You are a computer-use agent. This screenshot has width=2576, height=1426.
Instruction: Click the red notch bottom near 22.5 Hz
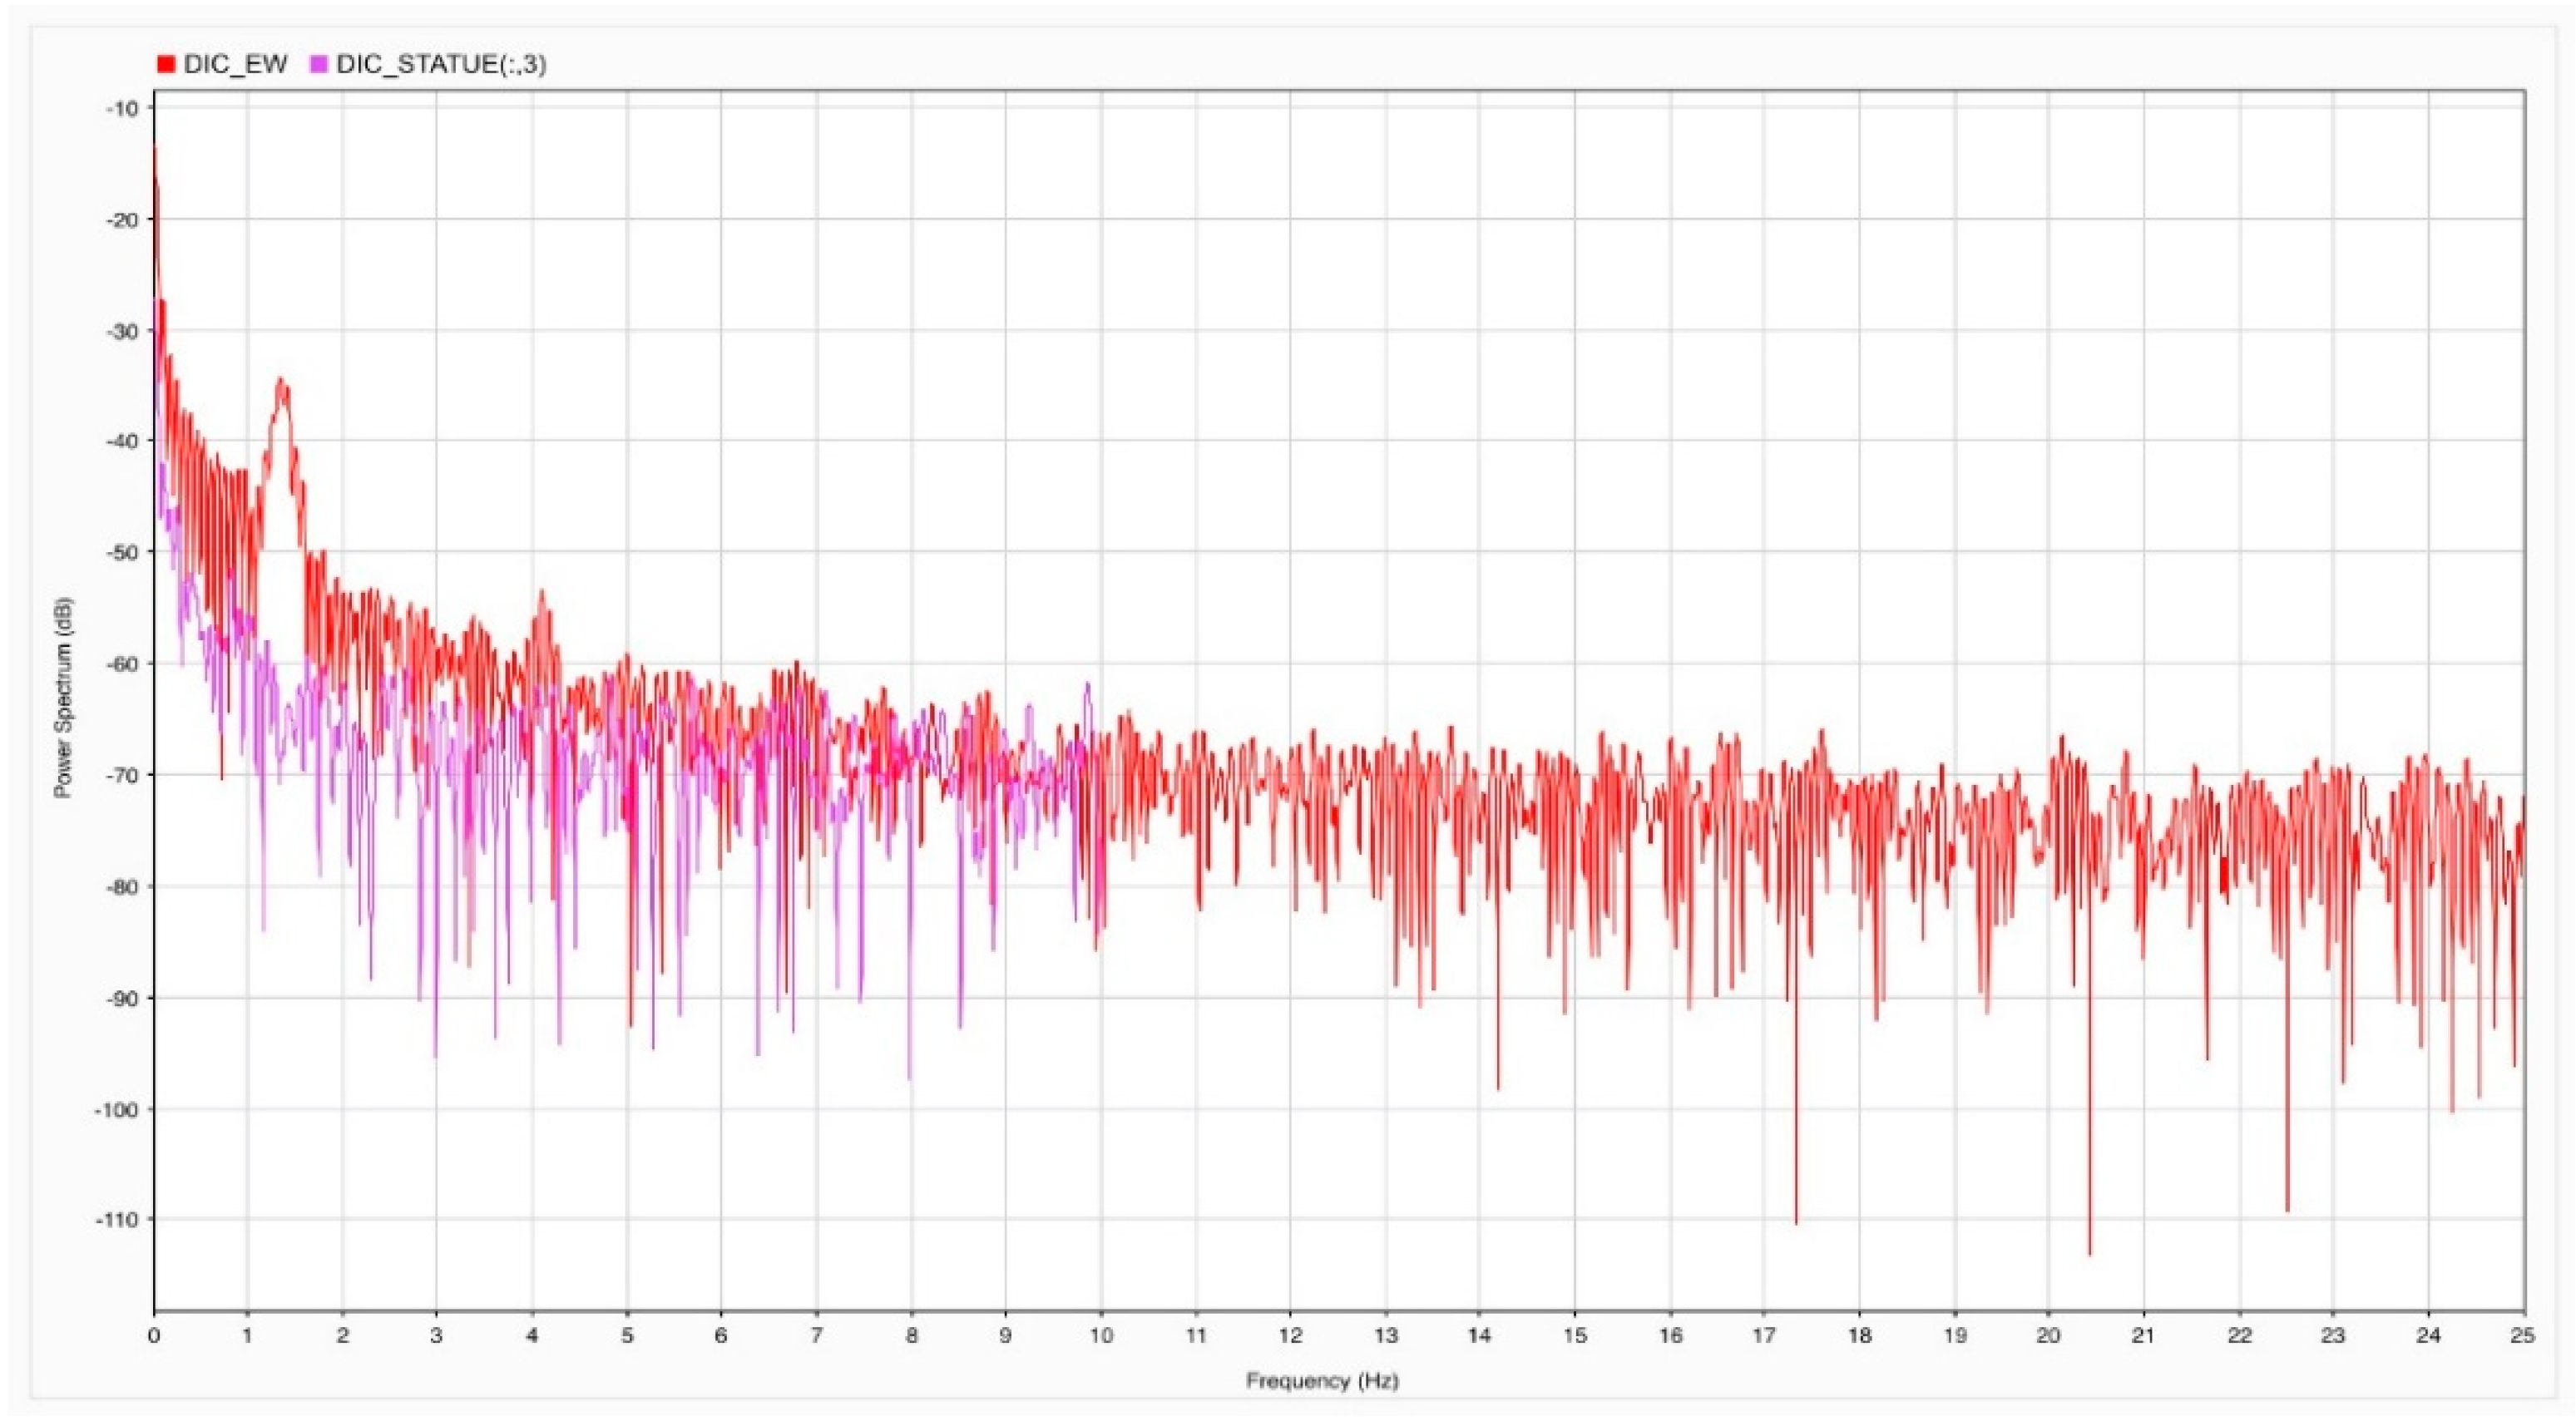(2287, 1209)
